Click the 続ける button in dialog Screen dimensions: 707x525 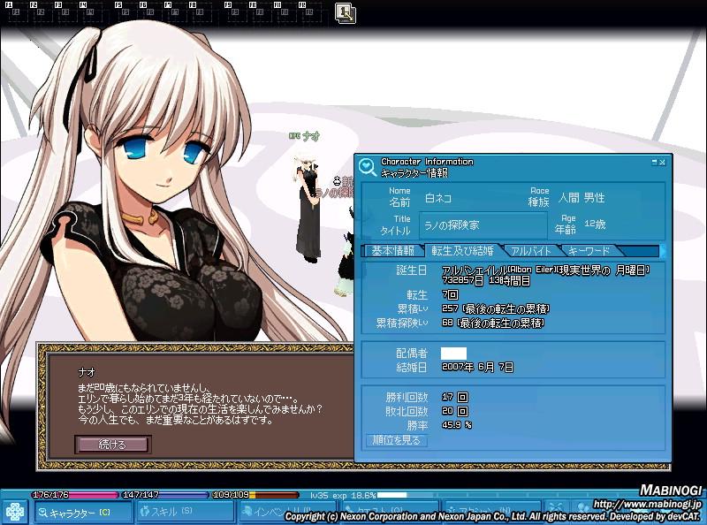(113, 445)
